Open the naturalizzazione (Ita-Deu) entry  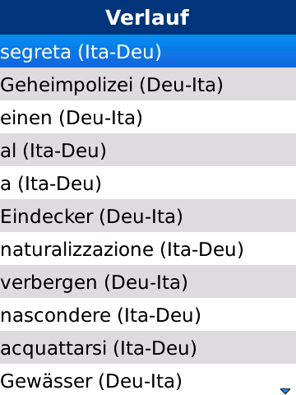(148, 249)
